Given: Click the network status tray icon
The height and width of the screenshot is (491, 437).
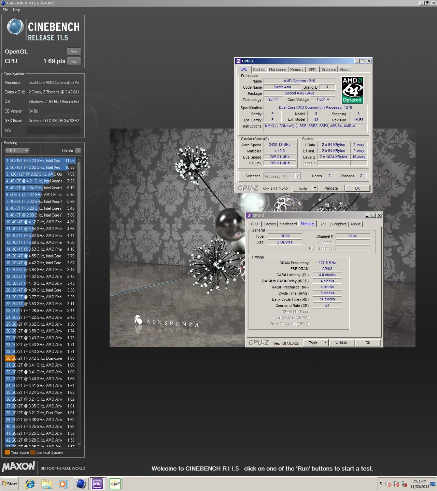Looking at the screenshot, I should tap(405, 484).
